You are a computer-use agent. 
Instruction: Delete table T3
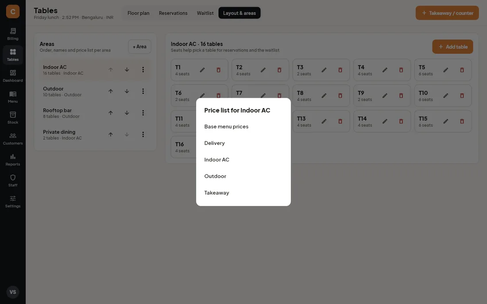(340, 70)
